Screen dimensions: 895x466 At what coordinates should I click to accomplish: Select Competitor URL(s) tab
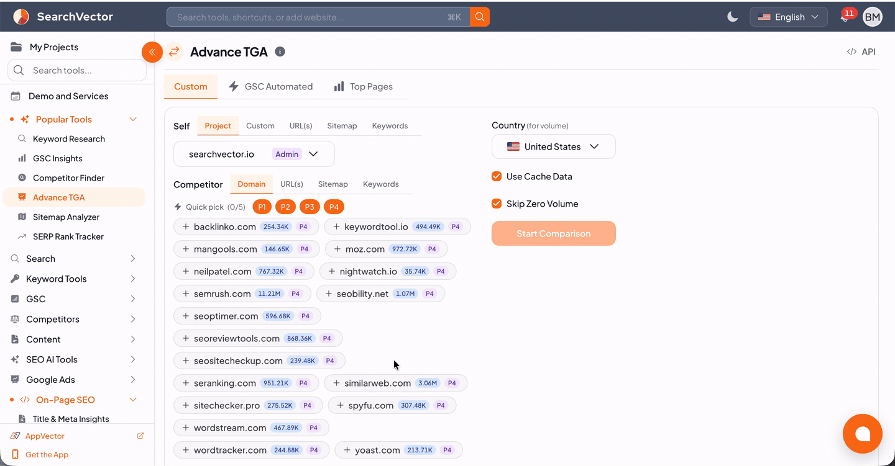[291, 184]
